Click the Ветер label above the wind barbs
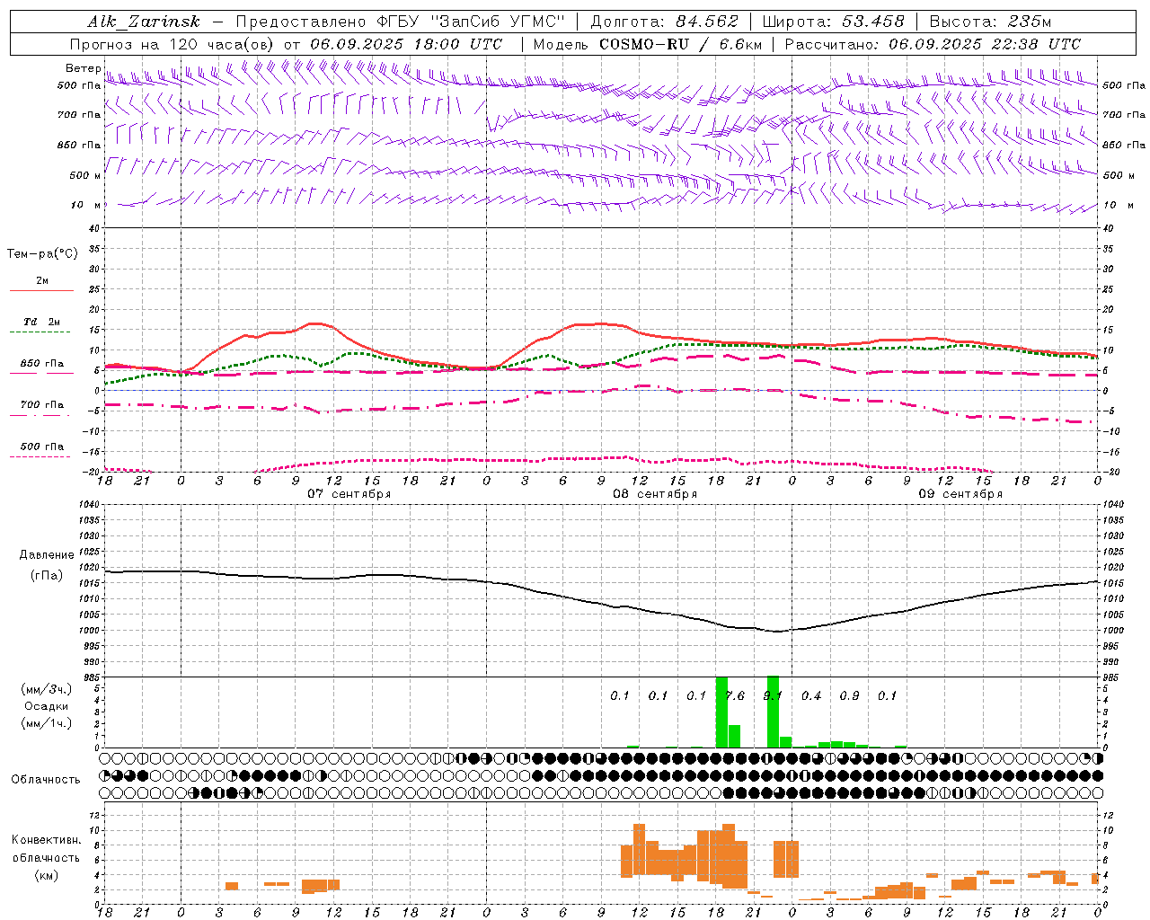 (83, 68)
